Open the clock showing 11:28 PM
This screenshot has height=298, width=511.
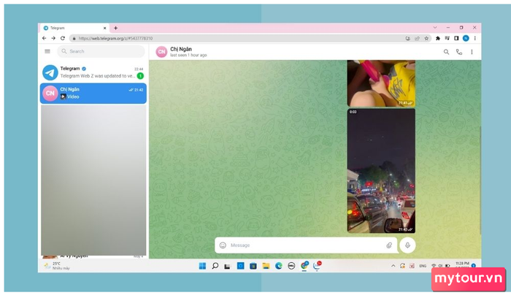462,264
